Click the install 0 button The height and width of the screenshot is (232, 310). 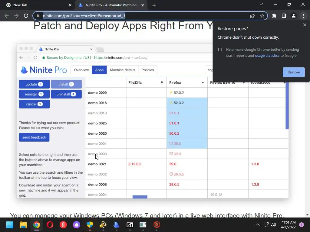pyautogui.click(x=66, y=84)
